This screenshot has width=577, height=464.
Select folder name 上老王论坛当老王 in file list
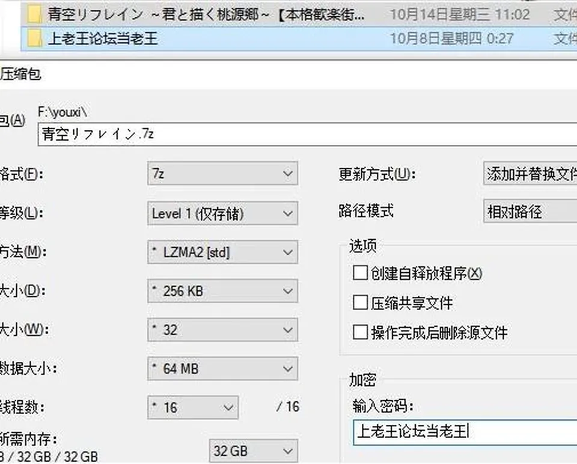[x=103, y=38]
